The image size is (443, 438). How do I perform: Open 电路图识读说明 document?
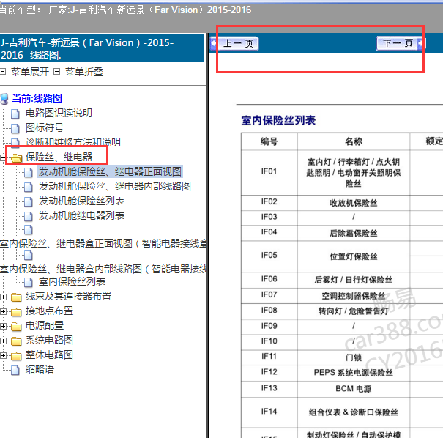point(59,113)
